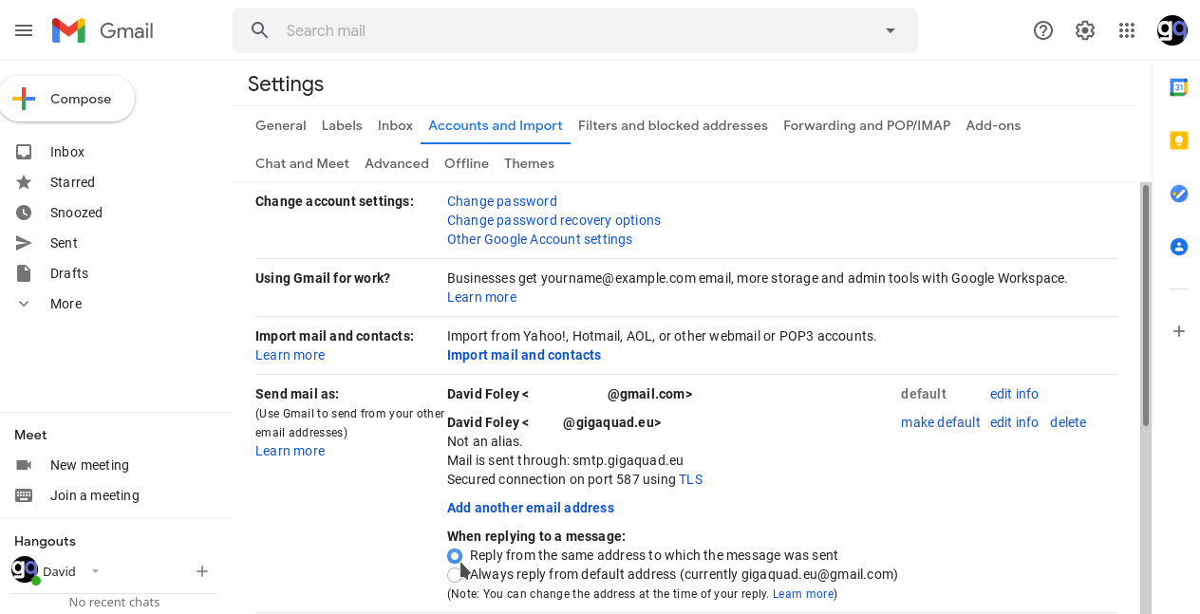Viewport: 1200px width, 614px height.
Task: Open the main navigation hamburger menu
Action: point(24,29)
